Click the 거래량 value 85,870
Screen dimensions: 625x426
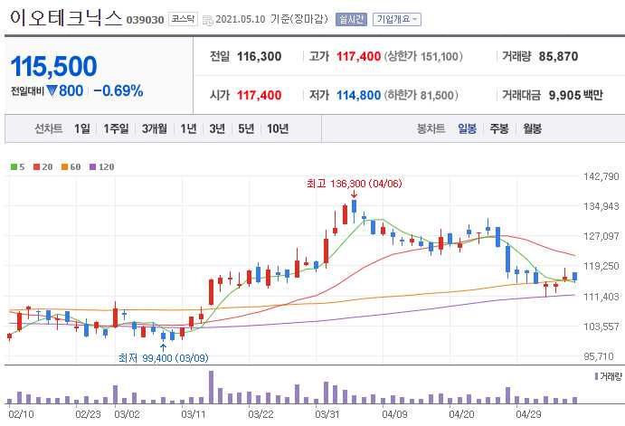558,57
